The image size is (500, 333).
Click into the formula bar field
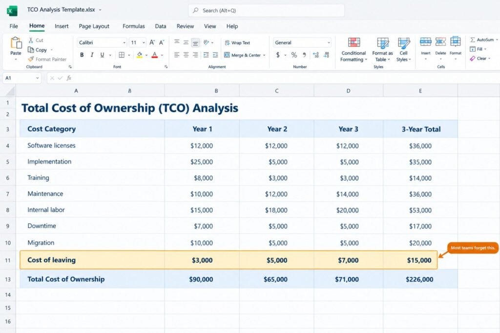click(x=287, y=78)
